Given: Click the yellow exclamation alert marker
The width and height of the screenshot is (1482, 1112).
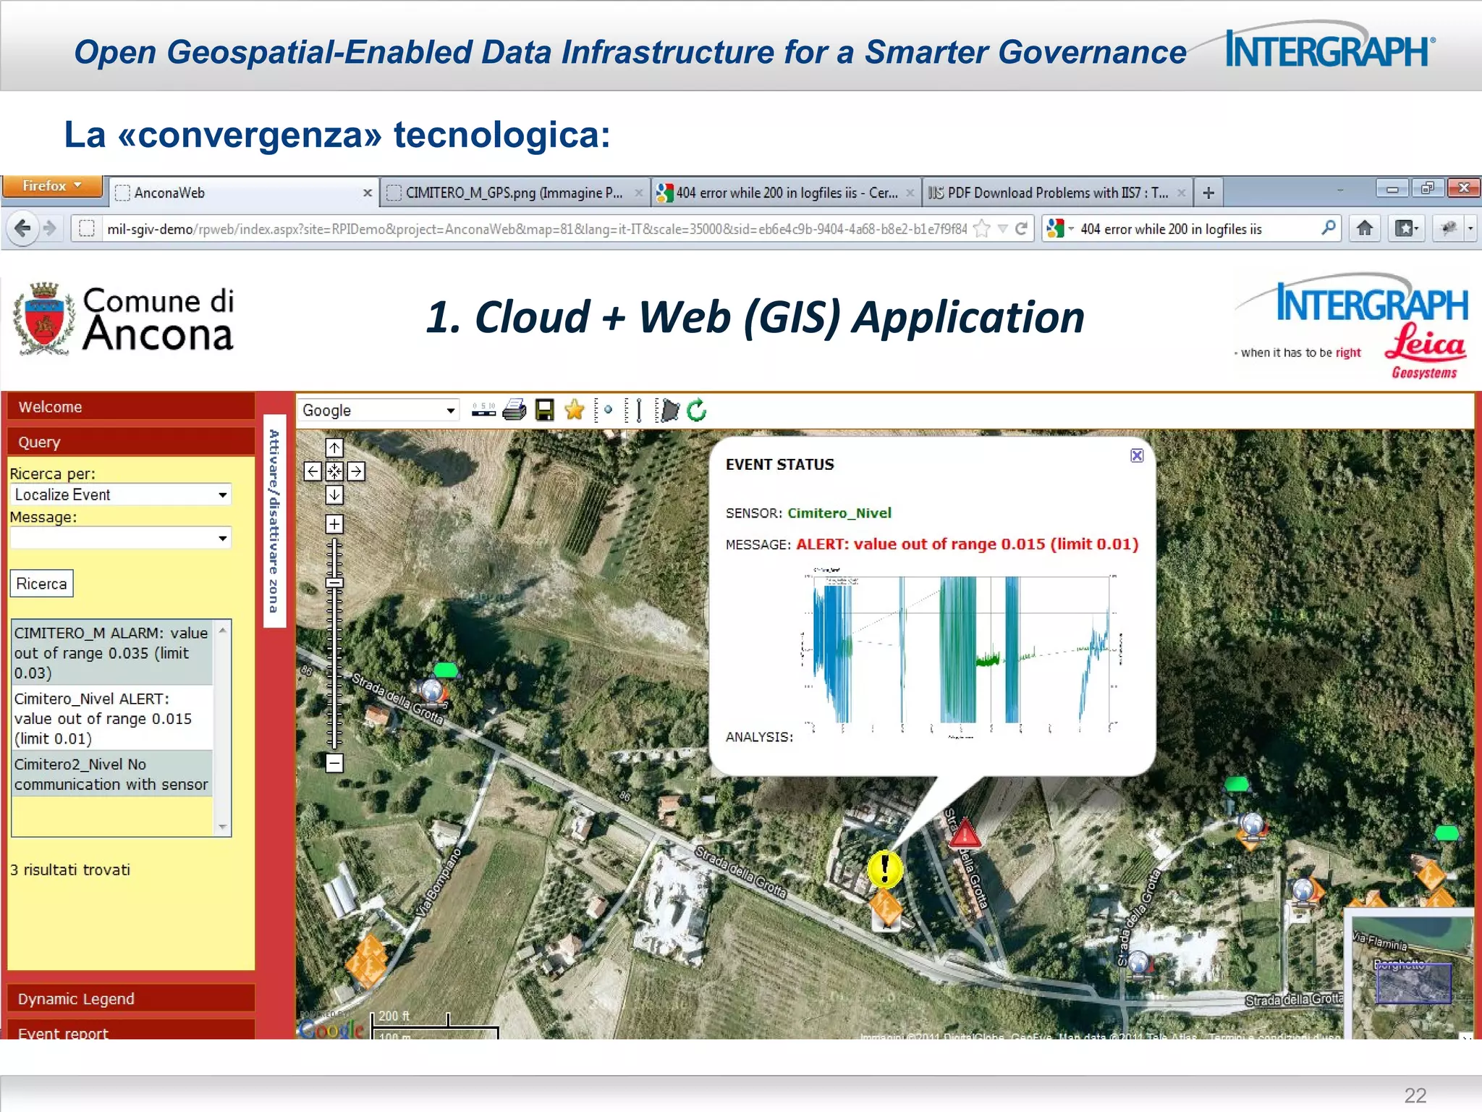Looking at the screenshot, I should click(x=884, y=868).
